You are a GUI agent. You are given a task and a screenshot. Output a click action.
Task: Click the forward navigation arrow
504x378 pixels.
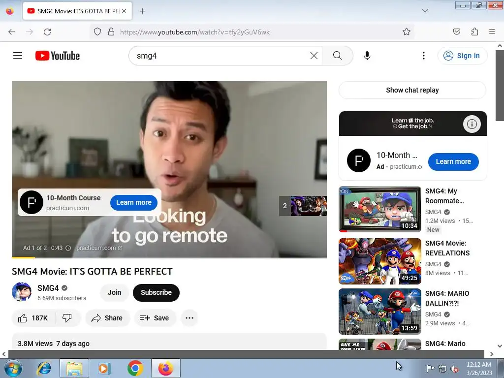click(30, 32)
